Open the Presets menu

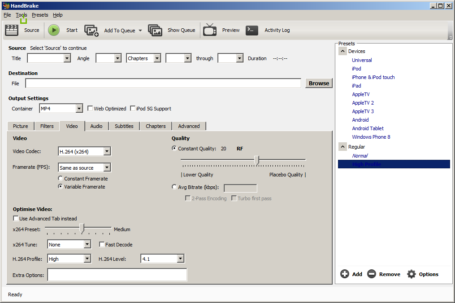[x=40, y=15]
